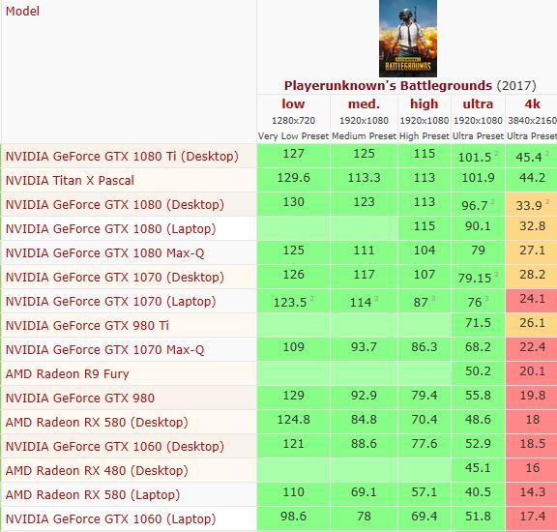Viewport: 557px width, 532px height.
Task: Click the Model column header
Action: click(x=22, y=11)
